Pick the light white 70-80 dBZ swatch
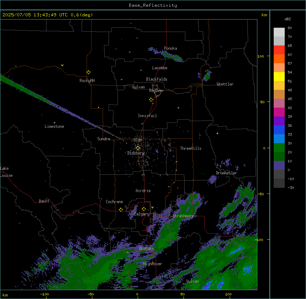Screen dimensions: 306x299 (x=279, y=32)
